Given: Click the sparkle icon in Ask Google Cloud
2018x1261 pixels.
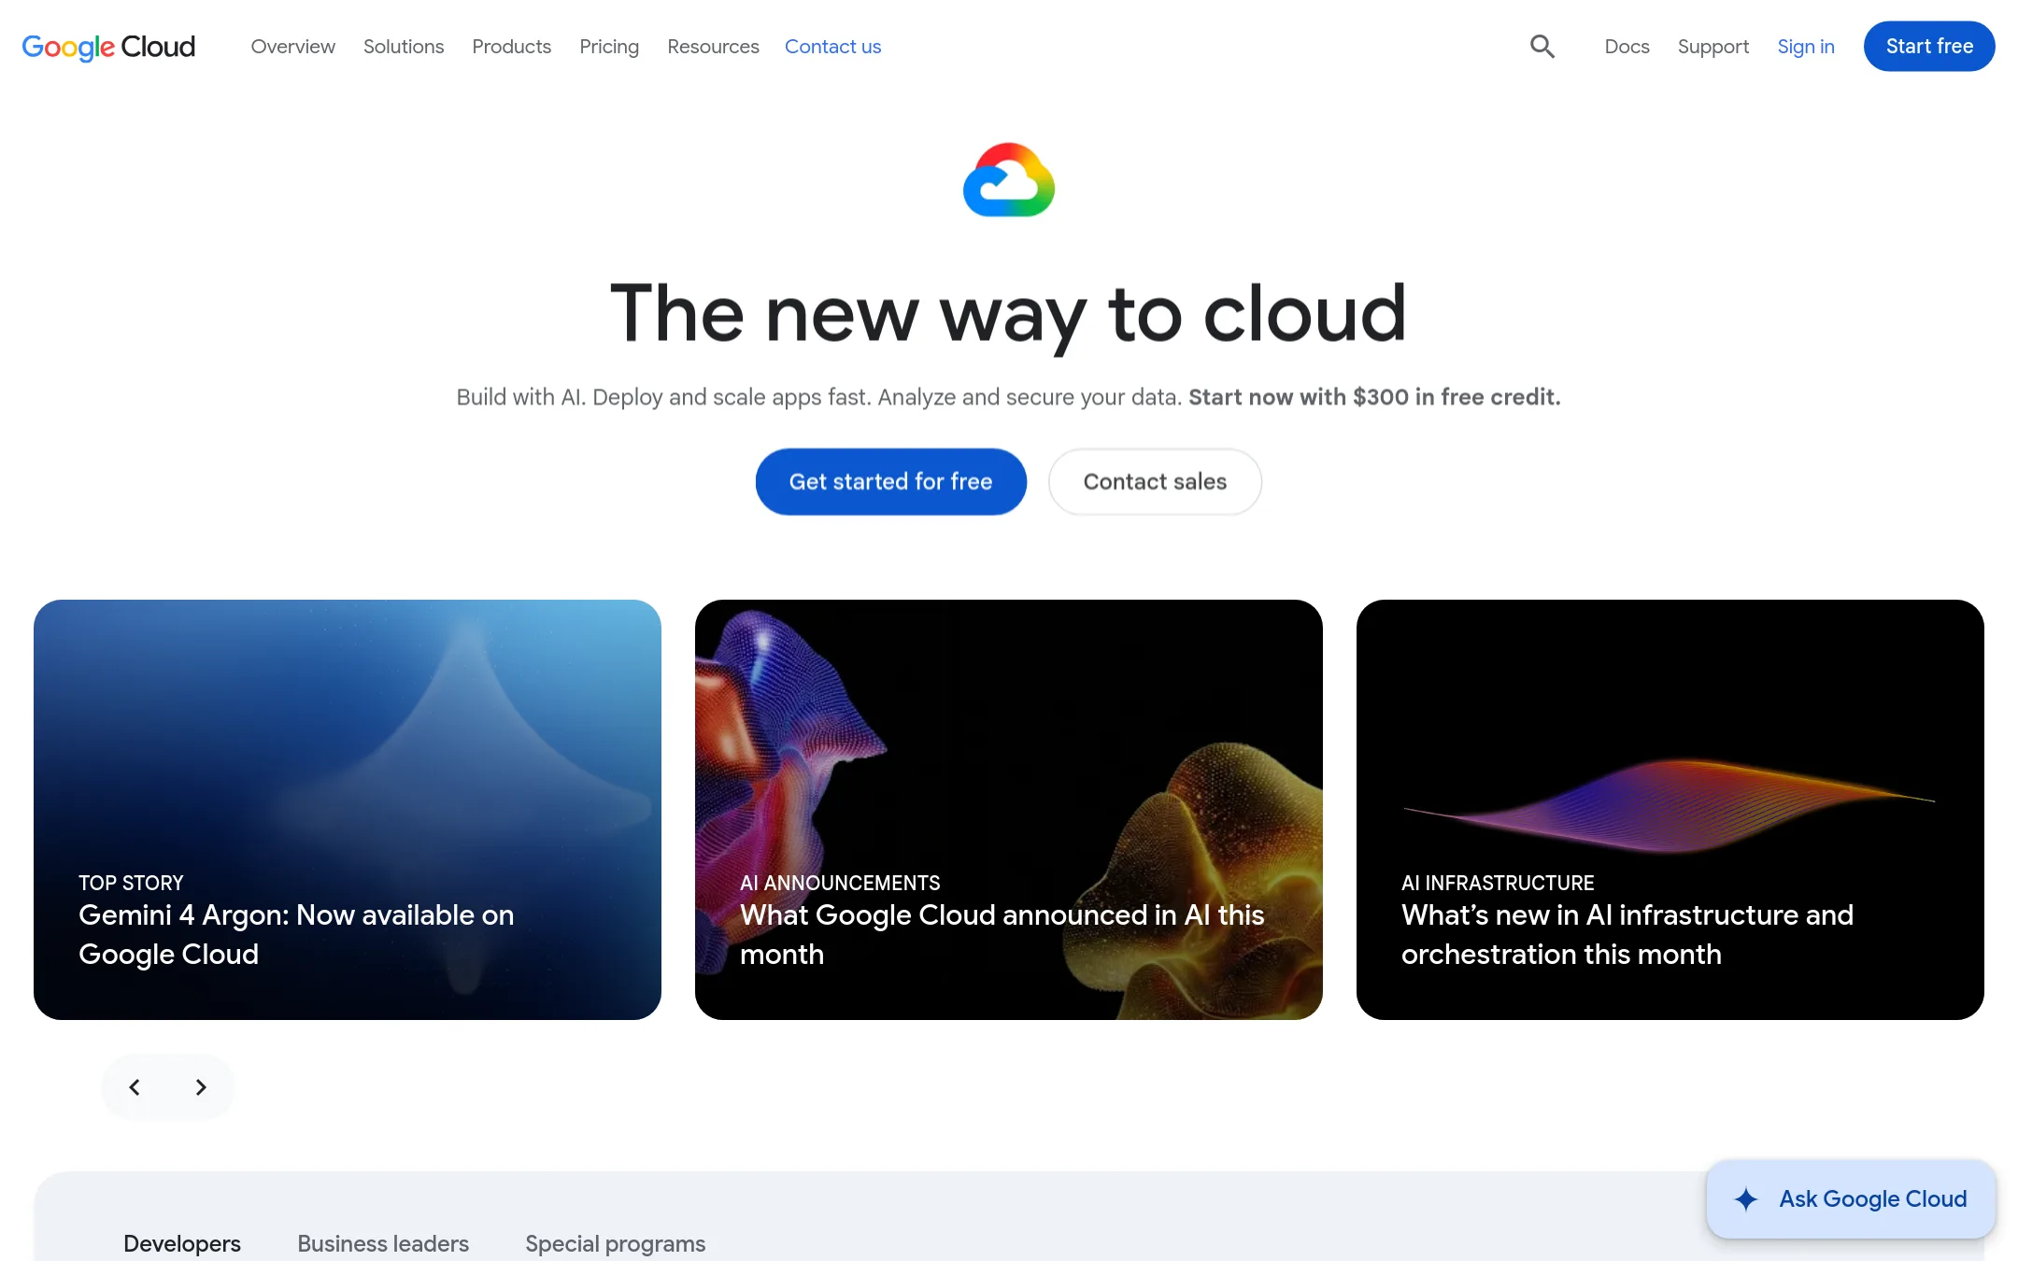Looking at the screenshot, I should coord(1746,1199).
